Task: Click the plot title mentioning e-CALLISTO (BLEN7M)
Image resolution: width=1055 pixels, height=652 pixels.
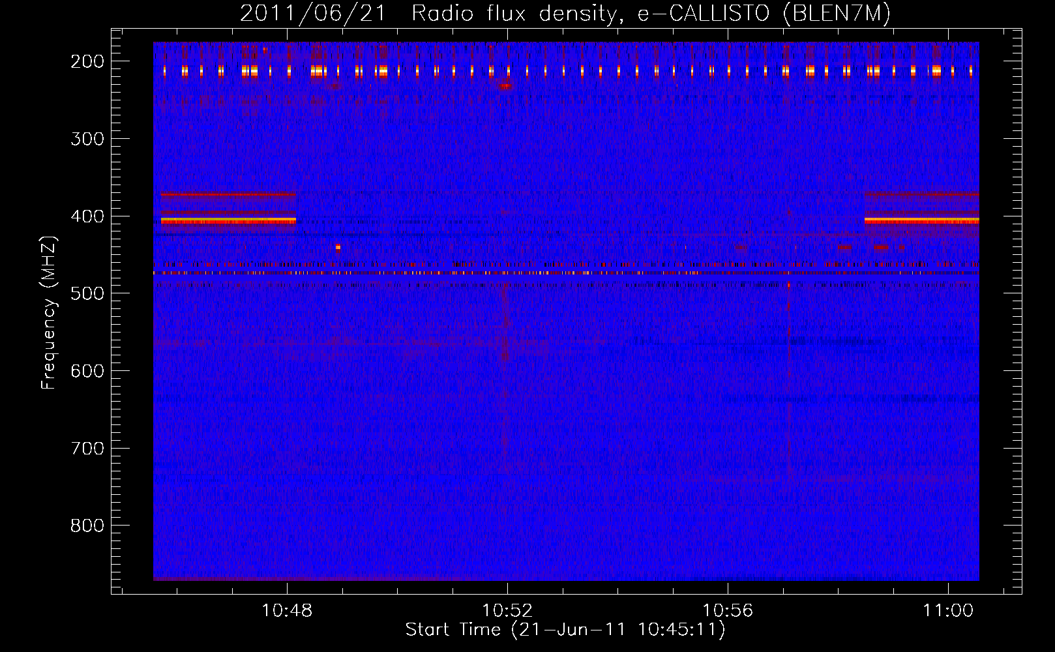Action: (x=565, y=14)
